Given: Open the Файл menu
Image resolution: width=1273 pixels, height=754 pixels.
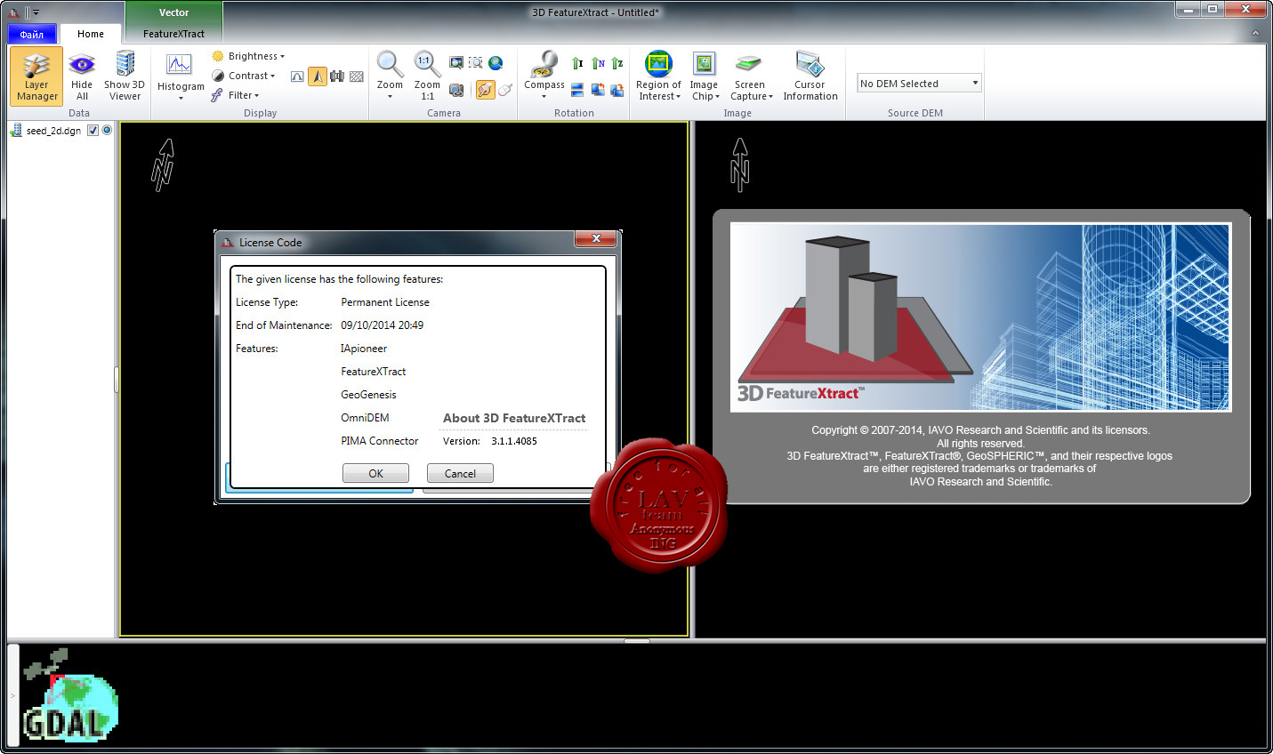Looking at the screenshot, I should (32, 34).
